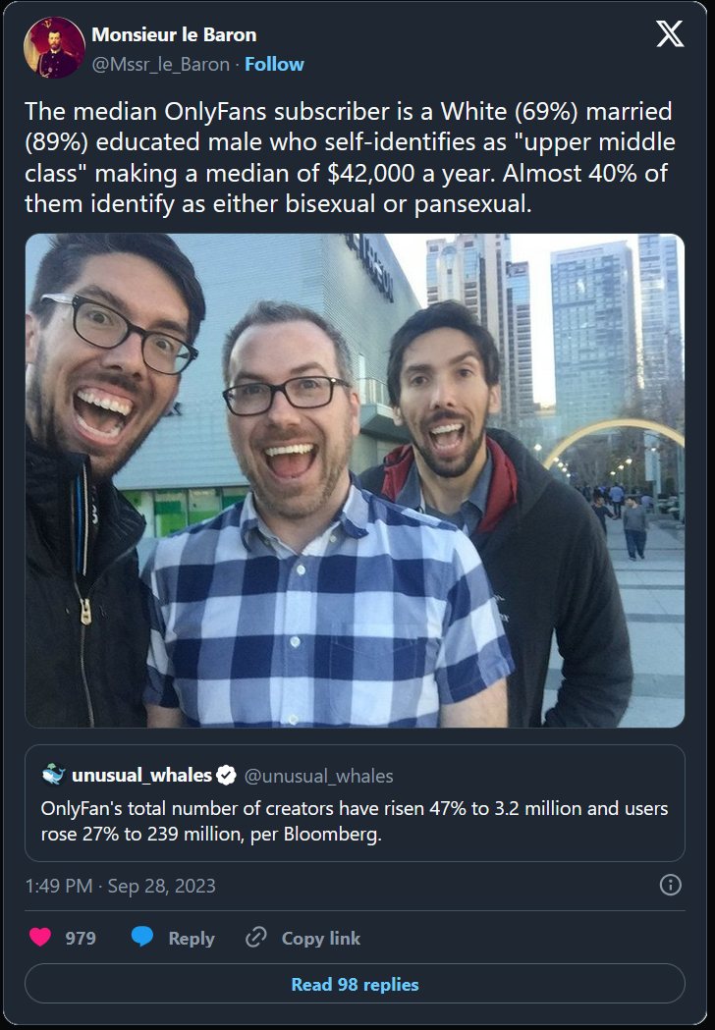Follow Monsieur le Baron
The height and width of the screenshot is (1030, 715).
click(274, 65)
